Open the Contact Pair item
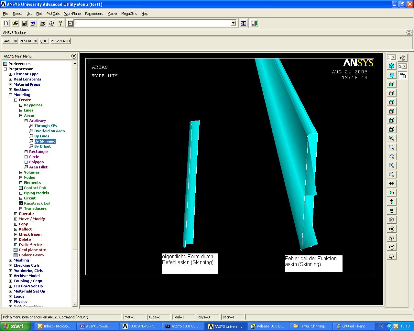 pos(35,188)
